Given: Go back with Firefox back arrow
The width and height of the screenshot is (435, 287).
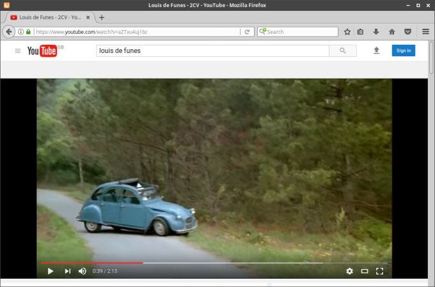Looking at the screenshot, I should [x=8, y=31].
